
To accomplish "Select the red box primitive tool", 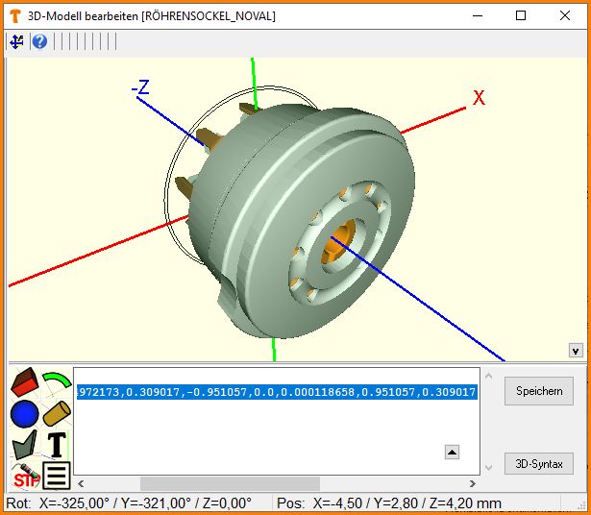I will pos(25,382).
